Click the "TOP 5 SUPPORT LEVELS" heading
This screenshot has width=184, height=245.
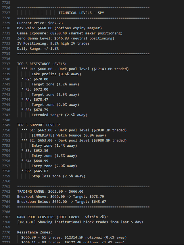coord(39,125)
